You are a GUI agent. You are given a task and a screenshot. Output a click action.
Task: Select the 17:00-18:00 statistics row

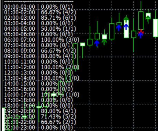(x=38, y=100)
